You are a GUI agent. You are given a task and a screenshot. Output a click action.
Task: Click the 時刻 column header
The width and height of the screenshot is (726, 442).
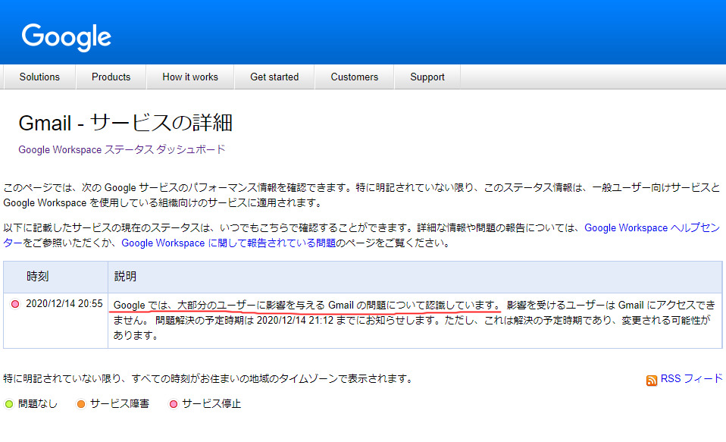(x=55, y=277)
